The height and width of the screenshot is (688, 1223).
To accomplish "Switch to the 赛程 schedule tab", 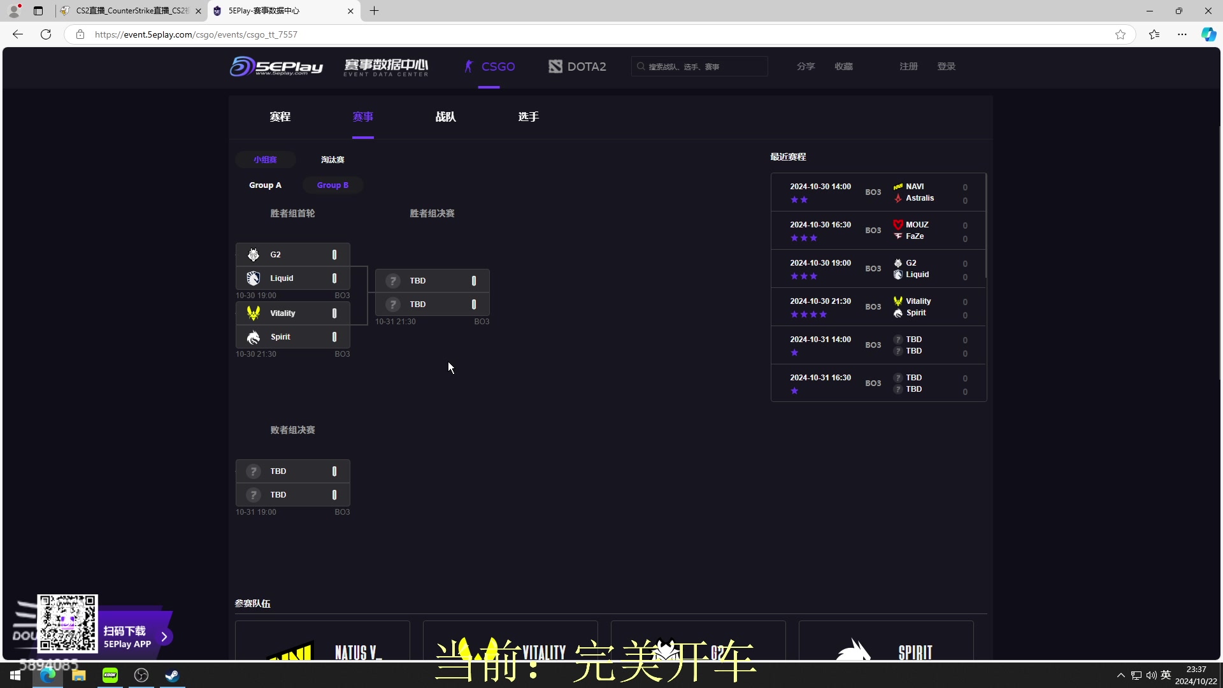I will [x=280, y=117].
